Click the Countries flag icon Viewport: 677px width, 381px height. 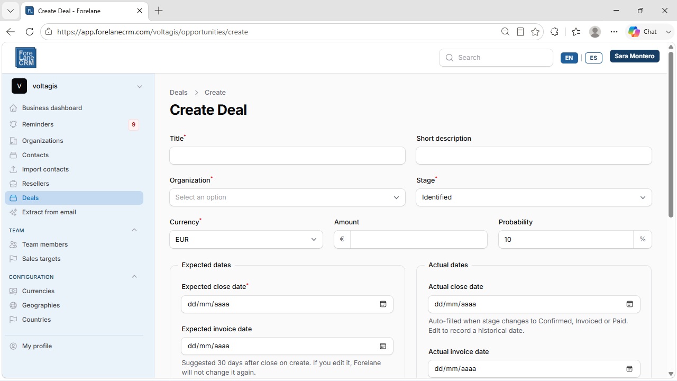(x=13, y=320)
